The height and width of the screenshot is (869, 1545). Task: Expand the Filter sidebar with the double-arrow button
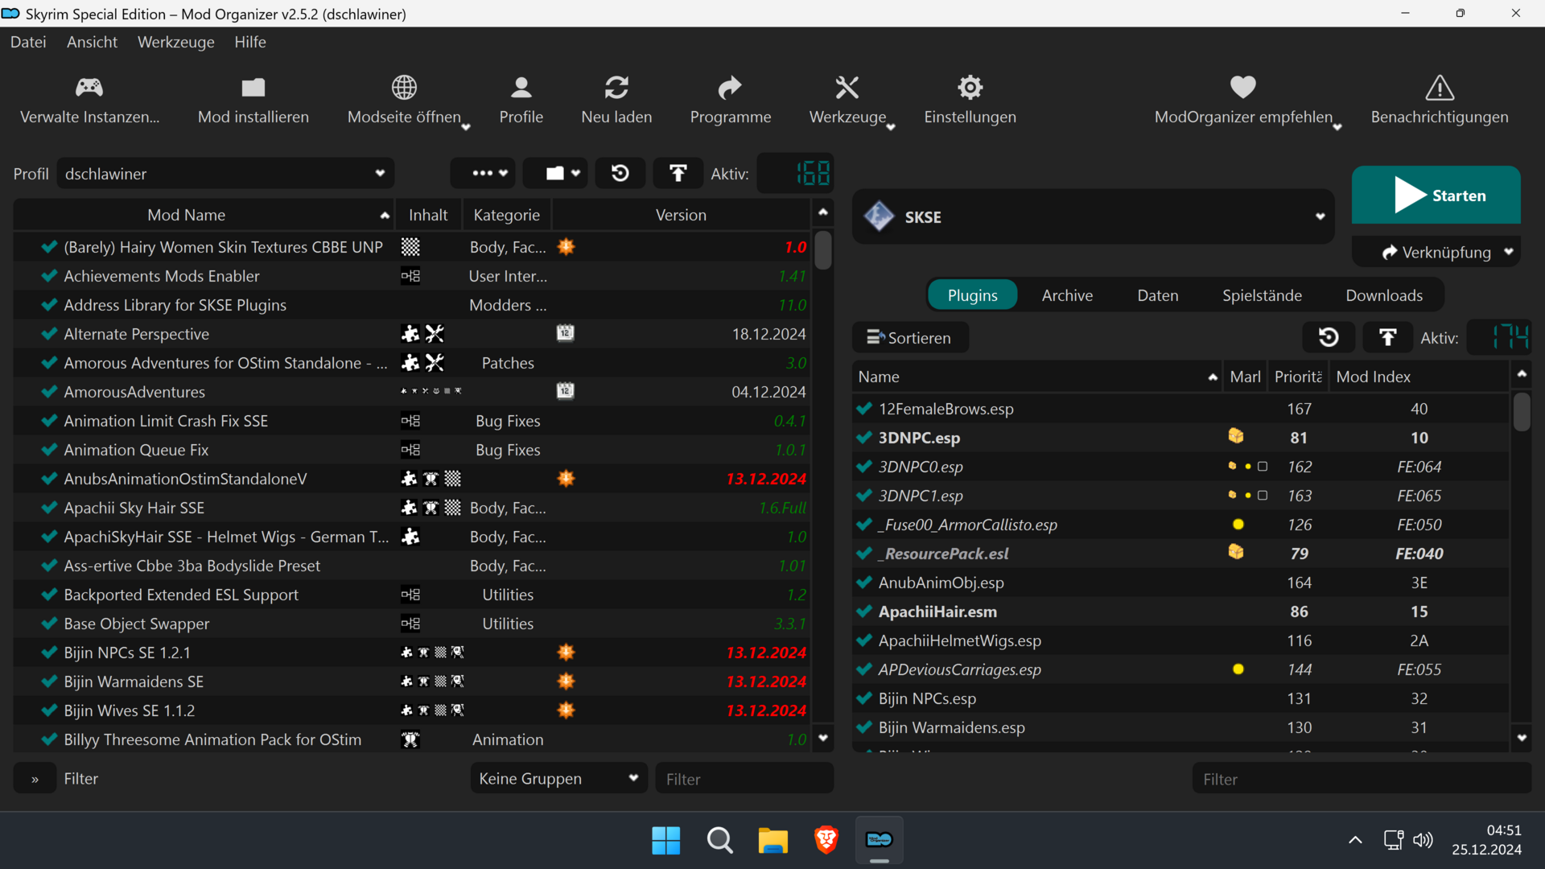click(35, 779)
